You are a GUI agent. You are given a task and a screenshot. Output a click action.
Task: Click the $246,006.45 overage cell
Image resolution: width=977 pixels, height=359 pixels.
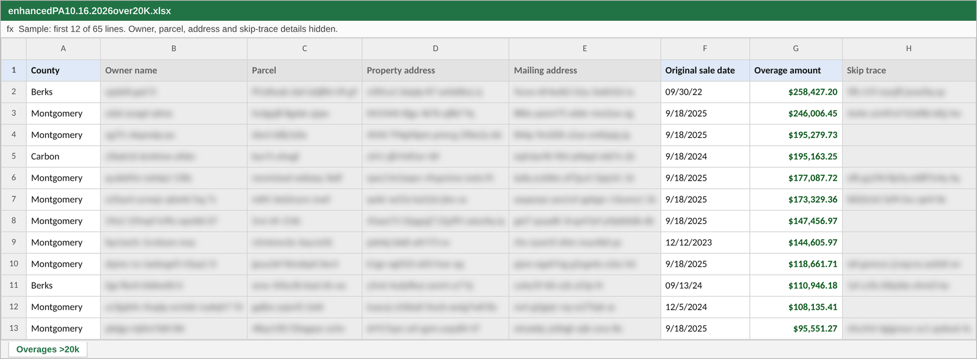click(796, 114)
